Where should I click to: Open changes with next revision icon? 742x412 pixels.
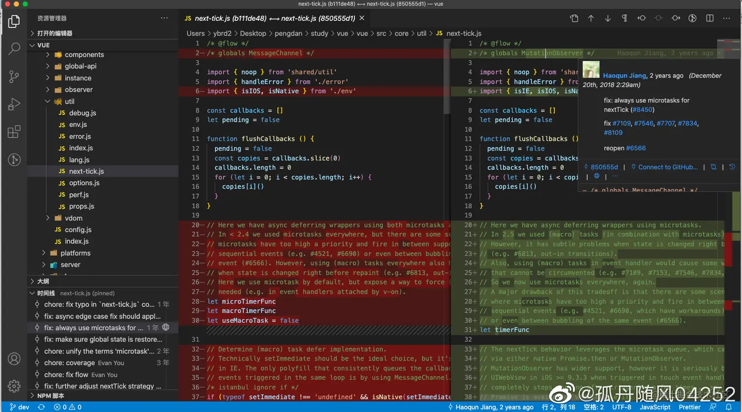[676, 18]
